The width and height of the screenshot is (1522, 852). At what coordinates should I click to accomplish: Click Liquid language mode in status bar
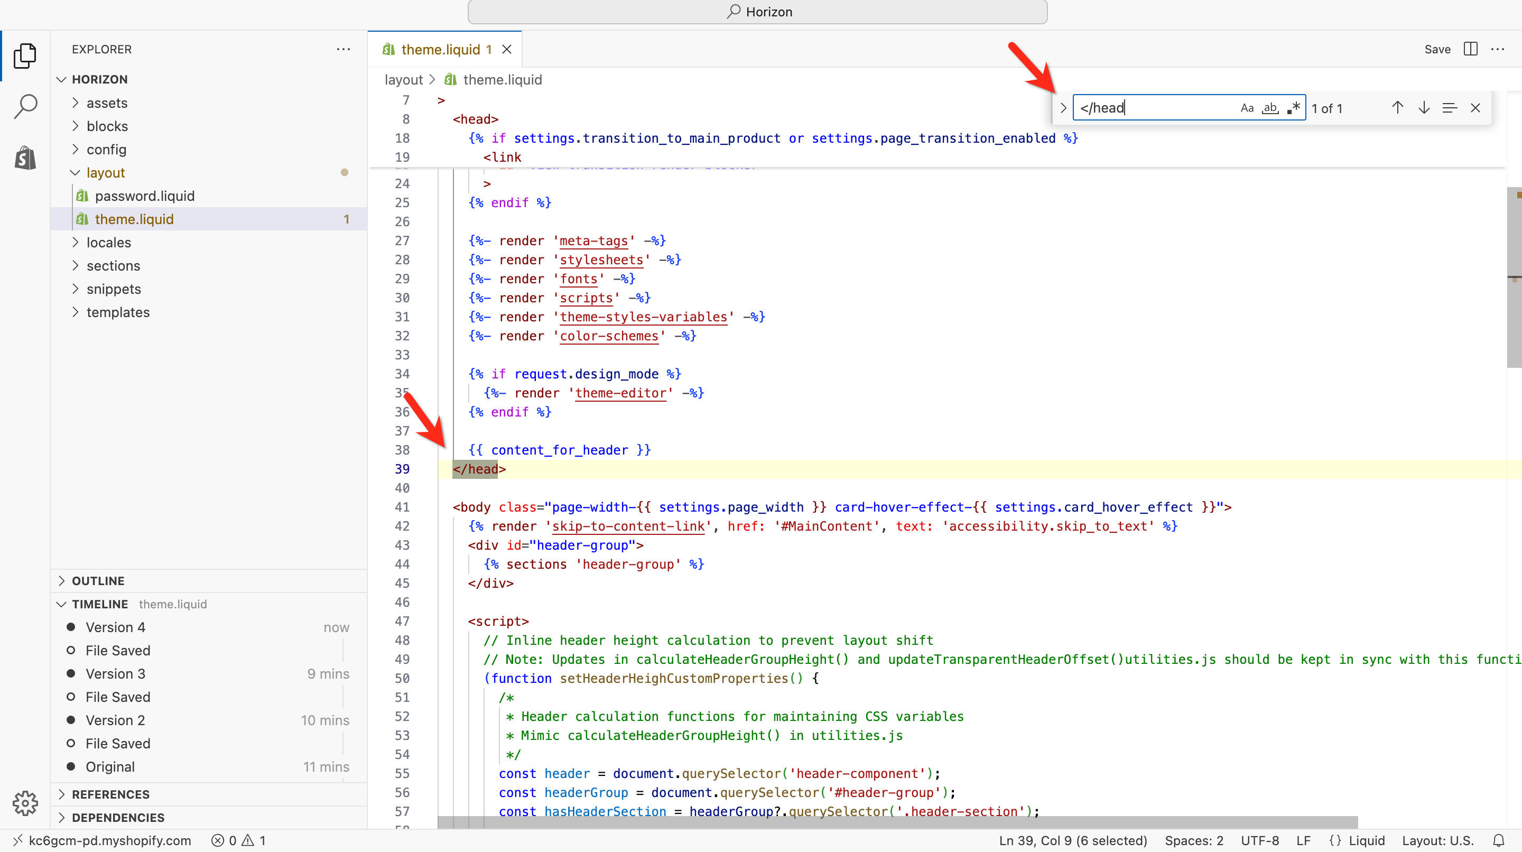pyautogui.click(x=1367, y=840)
